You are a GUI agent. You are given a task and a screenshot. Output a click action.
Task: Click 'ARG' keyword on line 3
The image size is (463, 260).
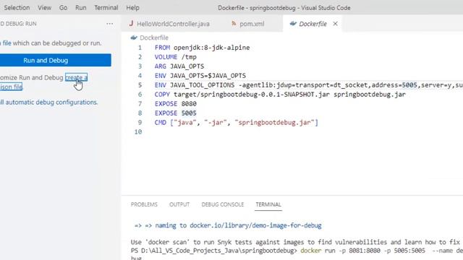pos(161,66)
